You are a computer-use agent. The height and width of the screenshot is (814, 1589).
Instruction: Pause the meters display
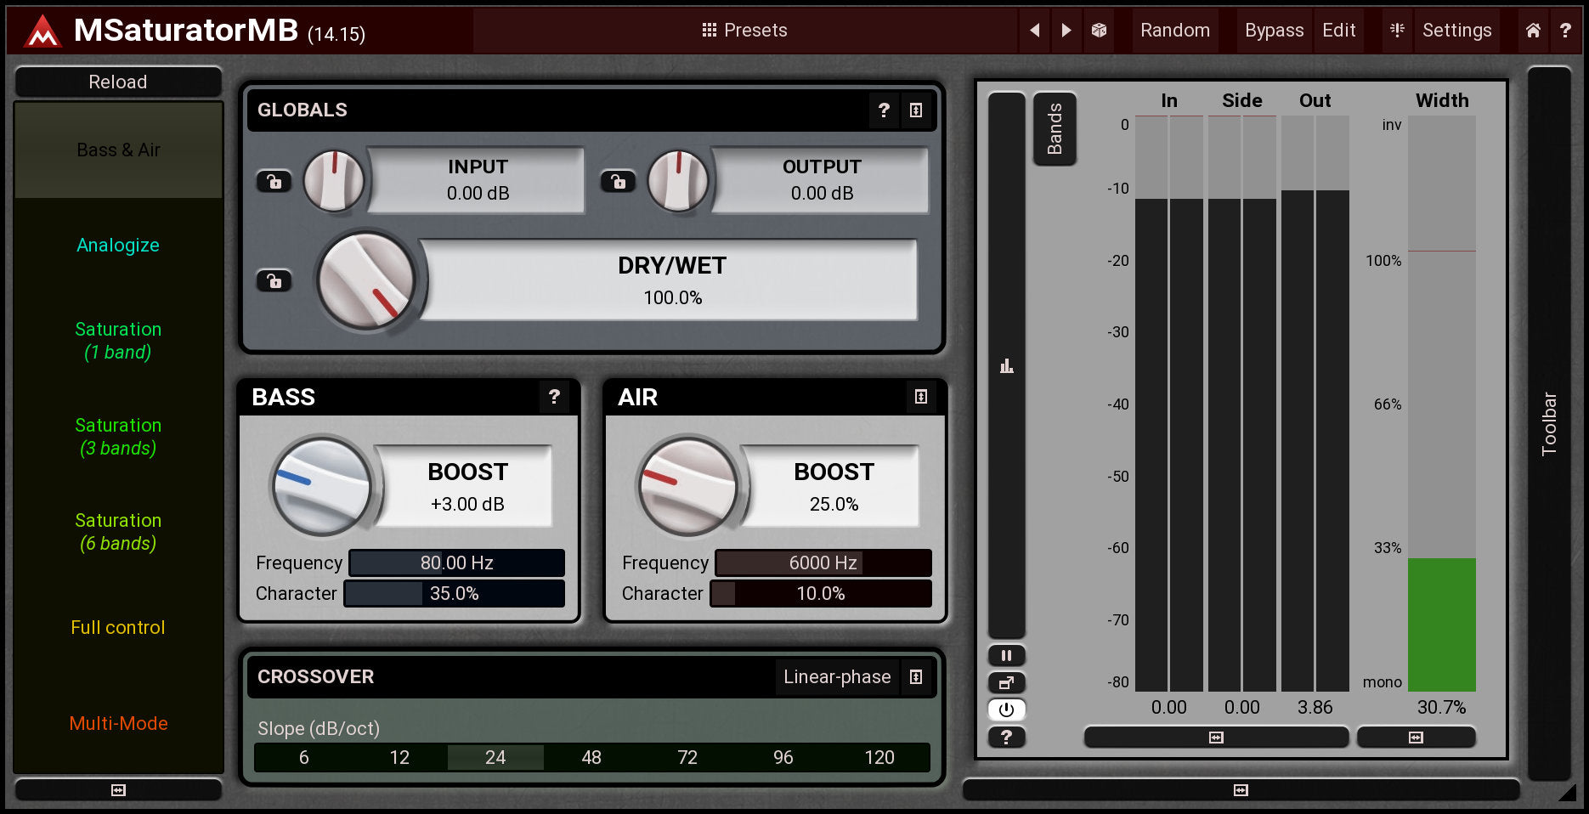[x=1006, y=655]
